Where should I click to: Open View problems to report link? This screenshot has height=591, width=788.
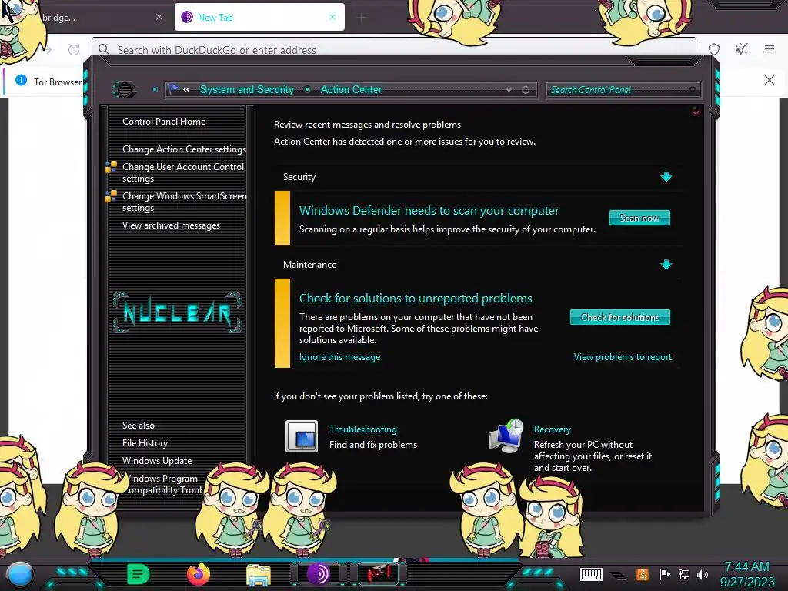tap(623, 357)
